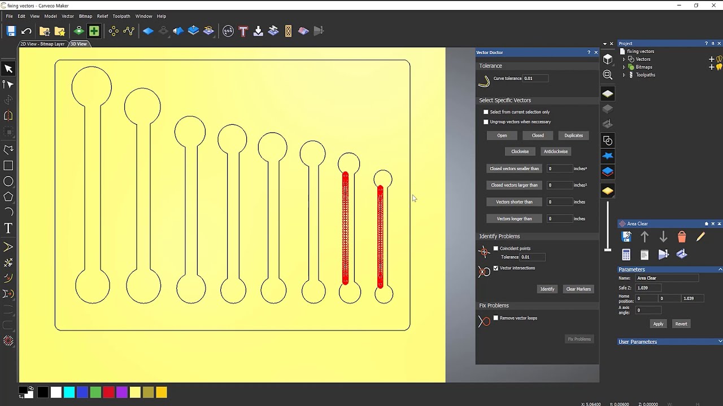Screen dimensions: 723x406
Task: Add new vector layer with plus icon
Action: click(x=712, y=59)
